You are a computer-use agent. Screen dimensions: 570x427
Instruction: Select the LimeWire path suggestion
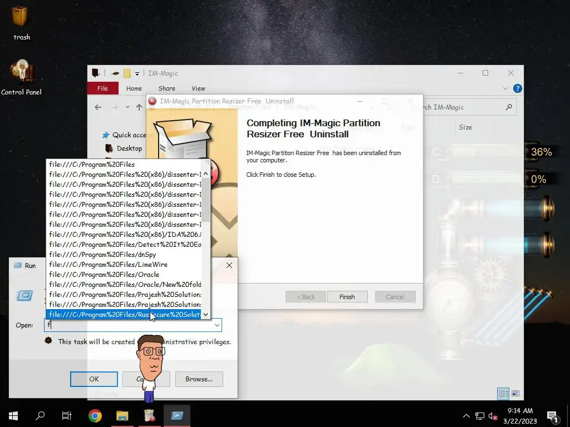[x=124, y=265]
